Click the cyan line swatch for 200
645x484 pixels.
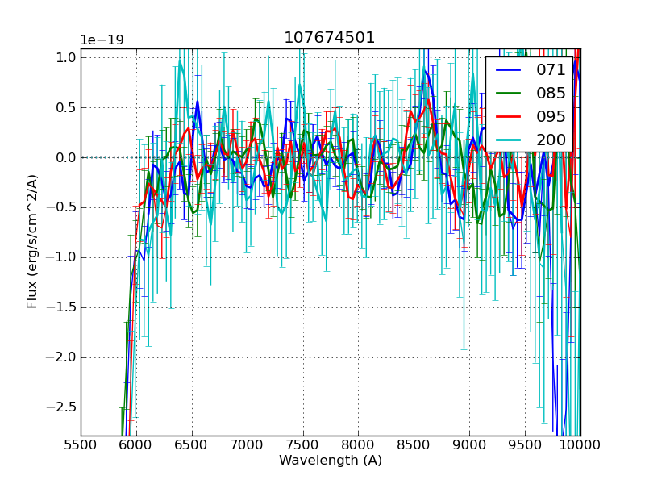tap(509, 140)
